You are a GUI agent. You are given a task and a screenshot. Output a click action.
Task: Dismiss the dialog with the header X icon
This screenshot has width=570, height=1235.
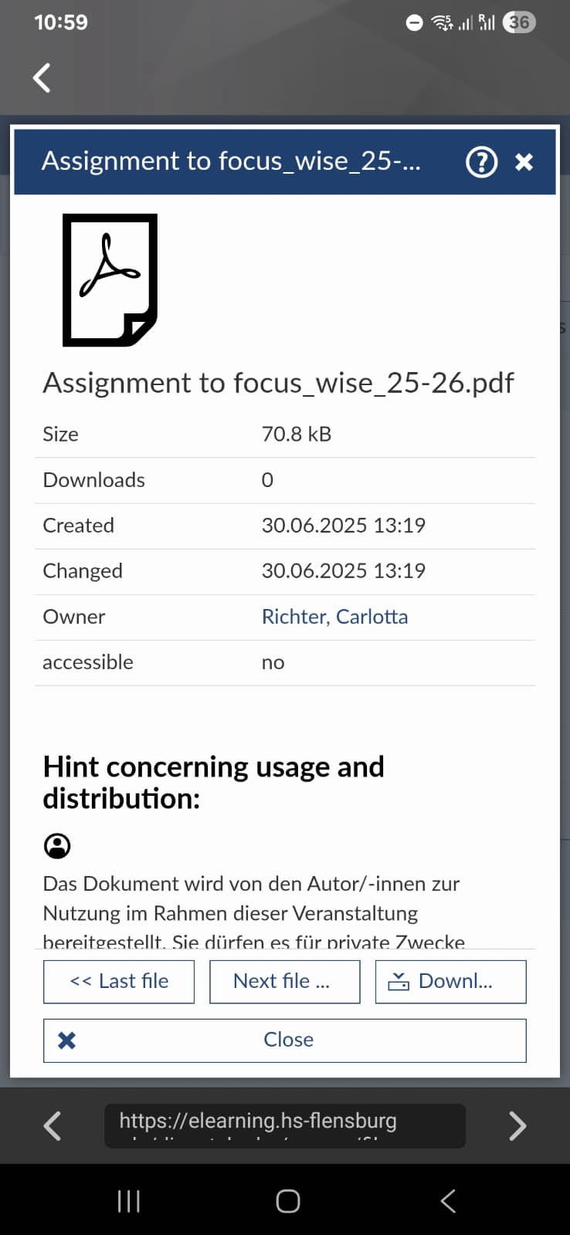coord(524,162)
